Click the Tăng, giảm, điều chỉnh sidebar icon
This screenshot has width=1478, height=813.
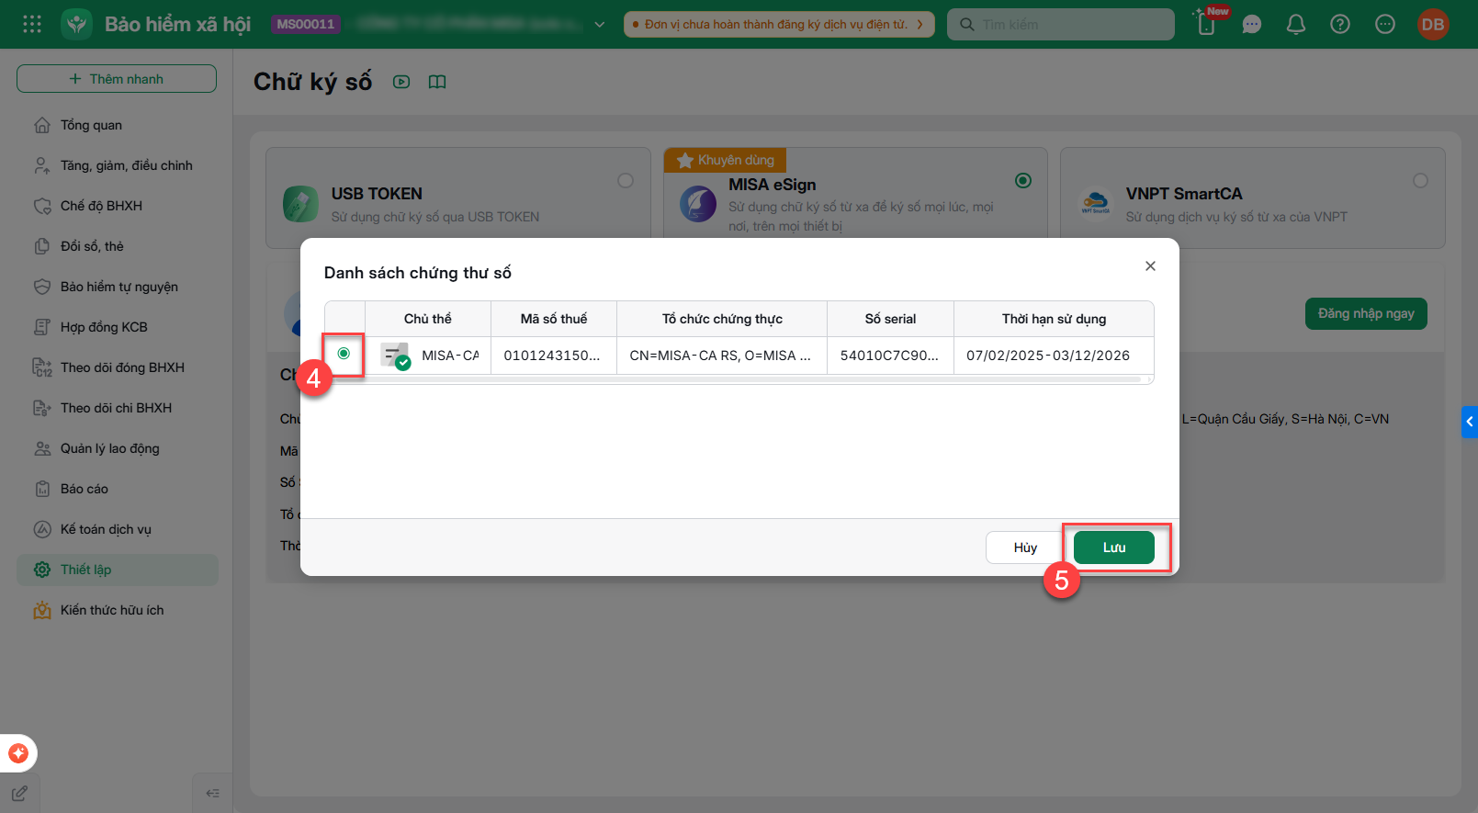[x=42, y=165]
